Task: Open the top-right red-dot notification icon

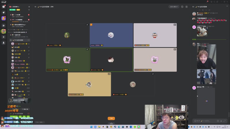Action: pos(207,2)
